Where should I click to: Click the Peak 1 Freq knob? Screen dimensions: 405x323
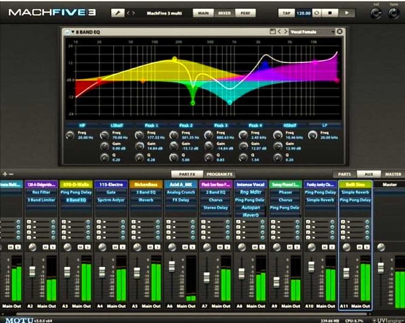[x=139, y=135]
